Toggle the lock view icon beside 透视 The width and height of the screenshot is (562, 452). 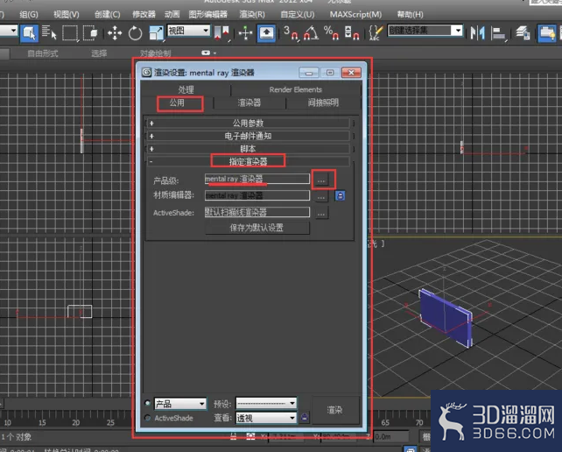pos(305,417)
